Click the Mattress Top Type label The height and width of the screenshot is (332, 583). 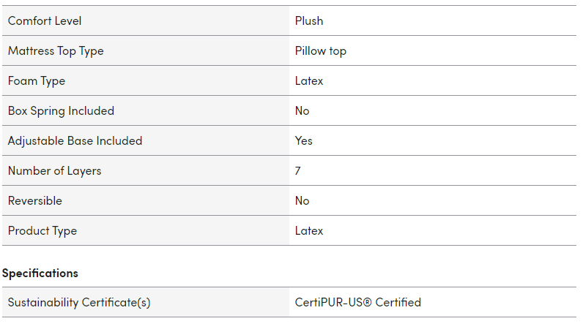(56, 50)
